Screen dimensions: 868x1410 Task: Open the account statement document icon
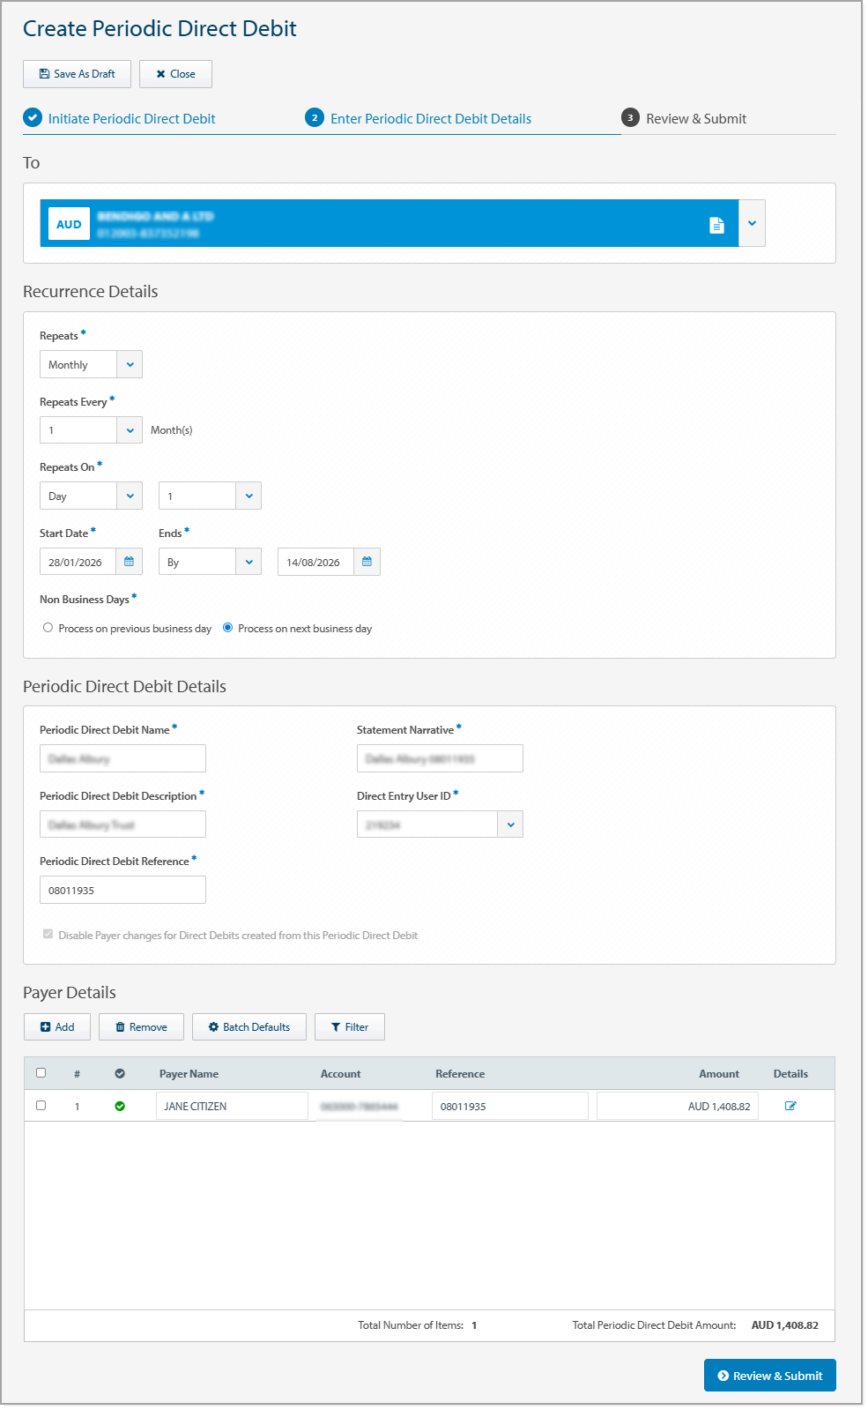pos(717,224)
